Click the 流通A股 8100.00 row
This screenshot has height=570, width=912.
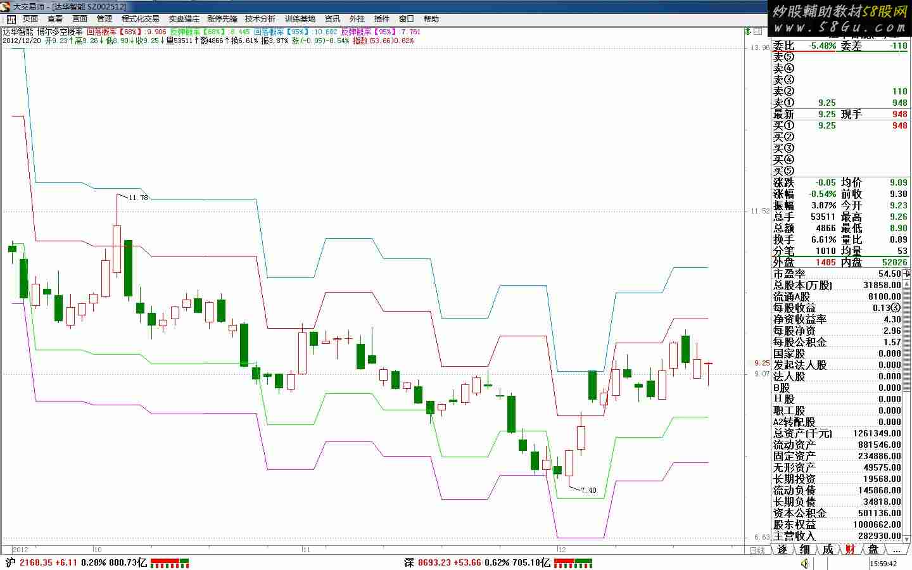coord(837,296)
